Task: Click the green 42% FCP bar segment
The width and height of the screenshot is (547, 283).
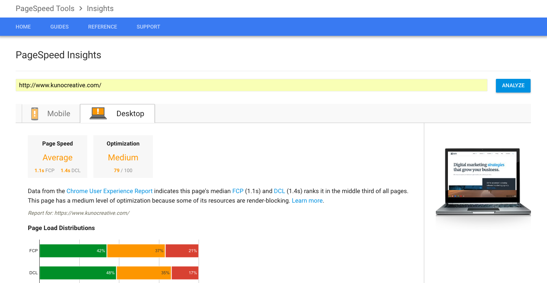Action: pos(73,251)
